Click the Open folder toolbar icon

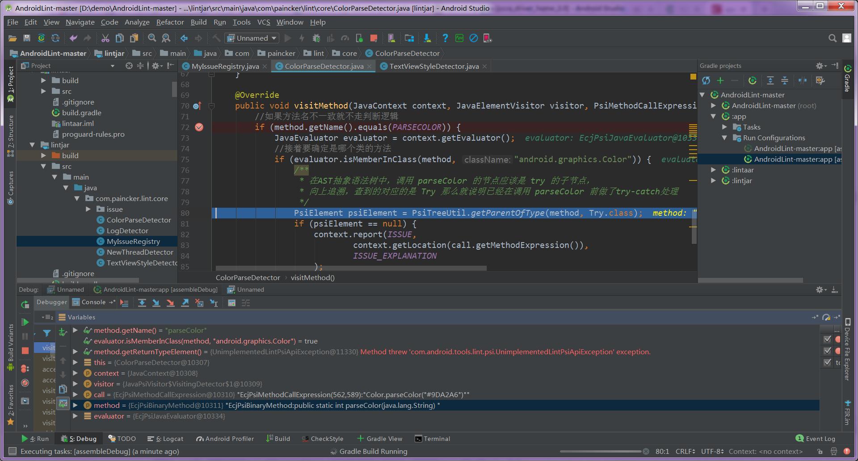[13, 38]
